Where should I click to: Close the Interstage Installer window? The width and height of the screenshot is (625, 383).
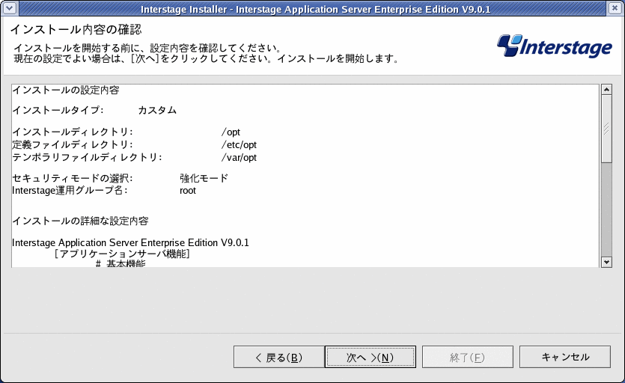click(615, 8)
